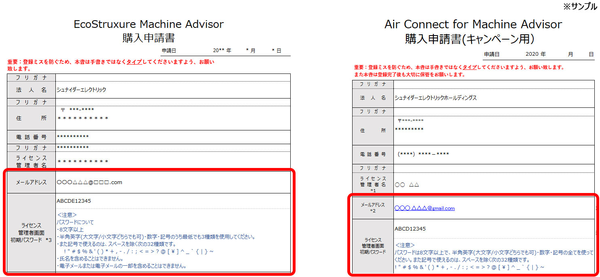Click the 20** 年 application date field

[x=222, y=51]
